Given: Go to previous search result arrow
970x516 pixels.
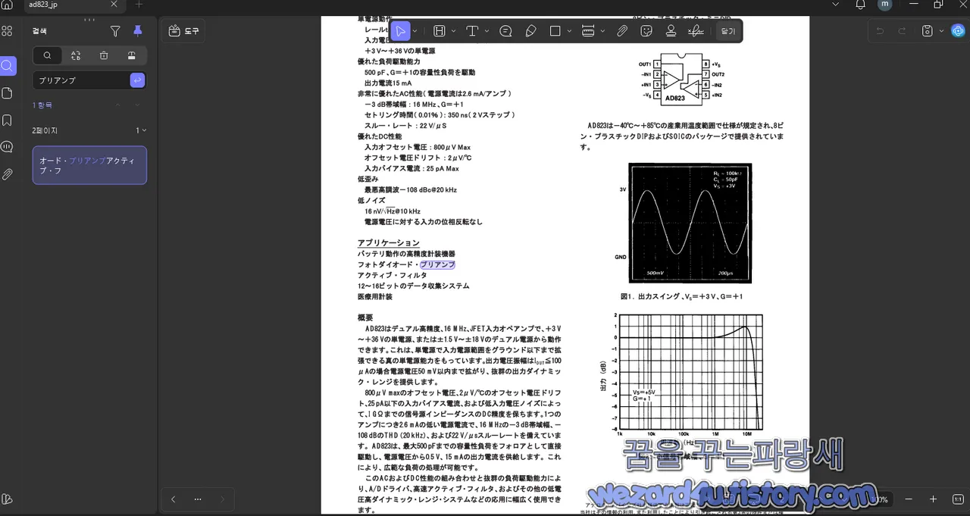Looking at the screenshot, I should coord(117,105).
